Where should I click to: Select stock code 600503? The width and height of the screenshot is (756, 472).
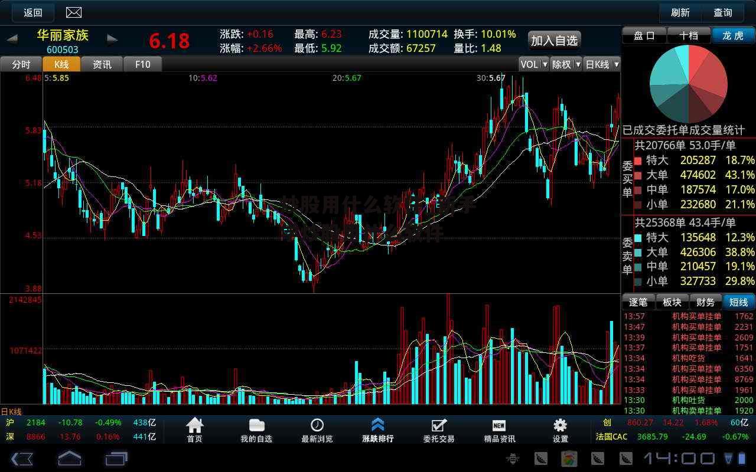pyautogui.click(x=63, y=50)
